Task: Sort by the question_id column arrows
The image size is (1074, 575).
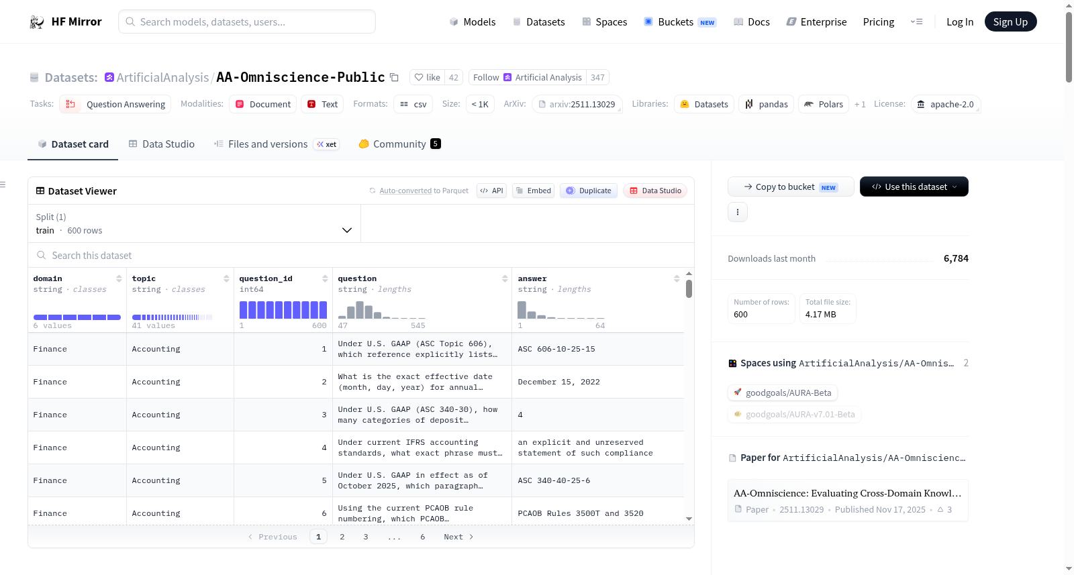Action: [325, 278]
